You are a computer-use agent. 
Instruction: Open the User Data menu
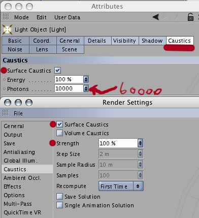[x=67, y=17]
